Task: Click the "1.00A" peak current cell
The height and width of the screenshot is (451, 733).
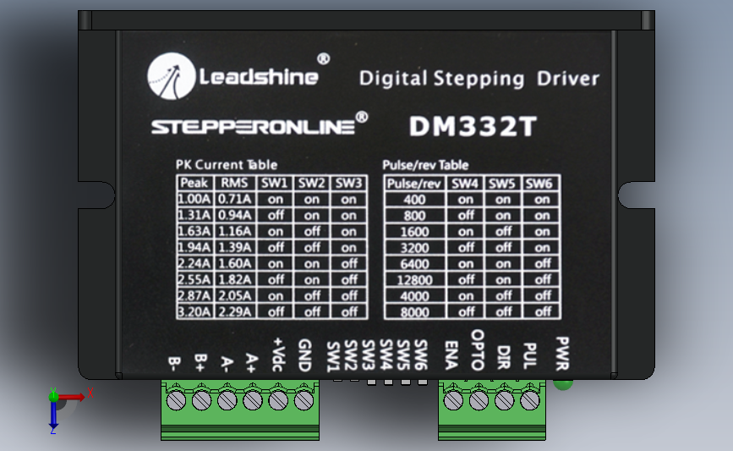Action: (194, 200)
